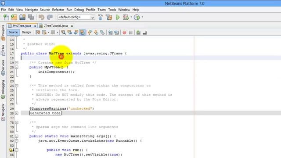Click Previous Bookmark icon

point(90,32)
